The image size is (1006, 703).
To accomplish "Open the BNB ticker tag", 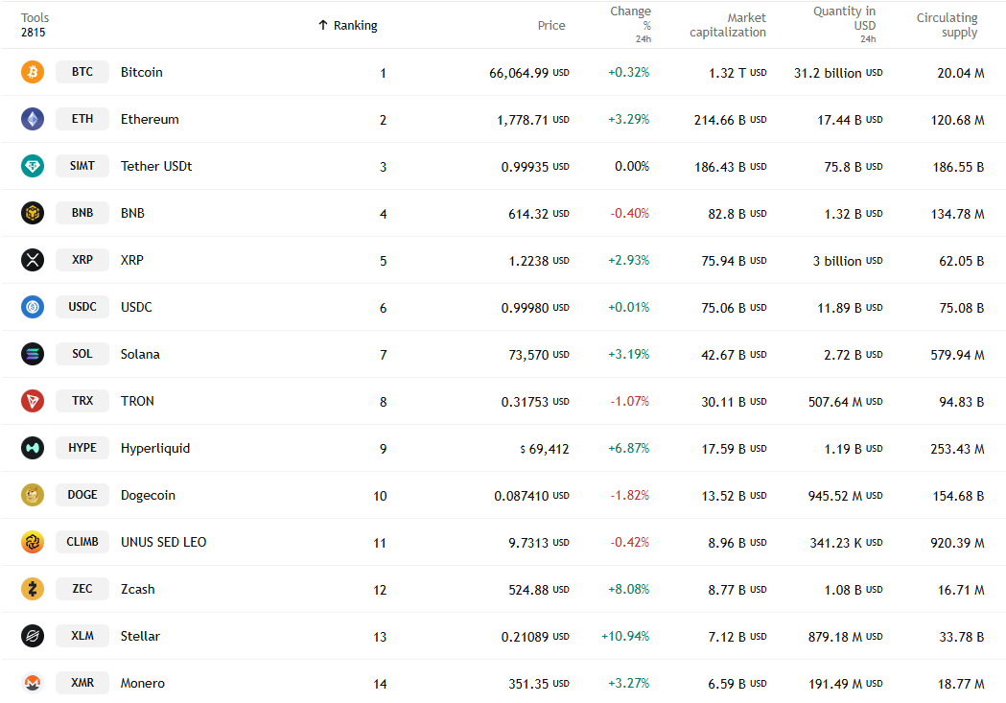I will click(82, 213).
